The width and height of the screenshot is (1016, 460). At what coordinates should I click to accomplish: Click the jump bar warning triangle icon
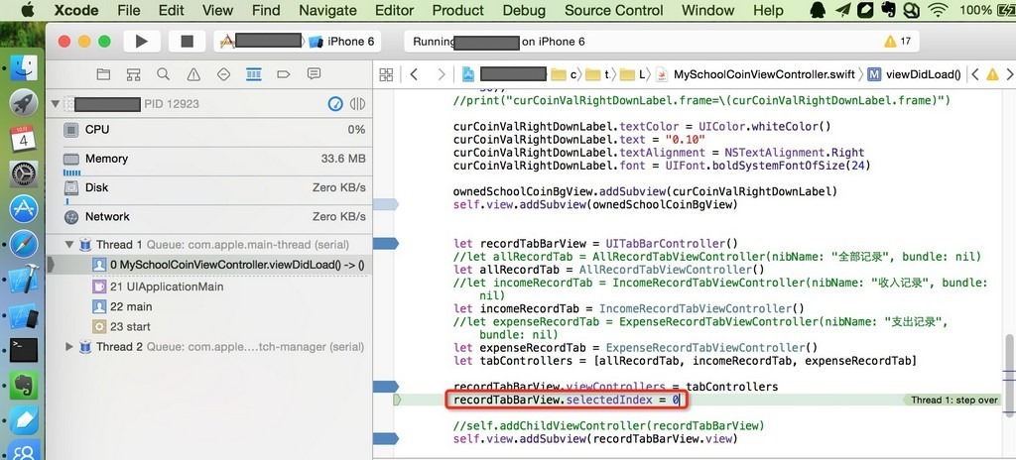pyautogui.click(x=992, y=74)
